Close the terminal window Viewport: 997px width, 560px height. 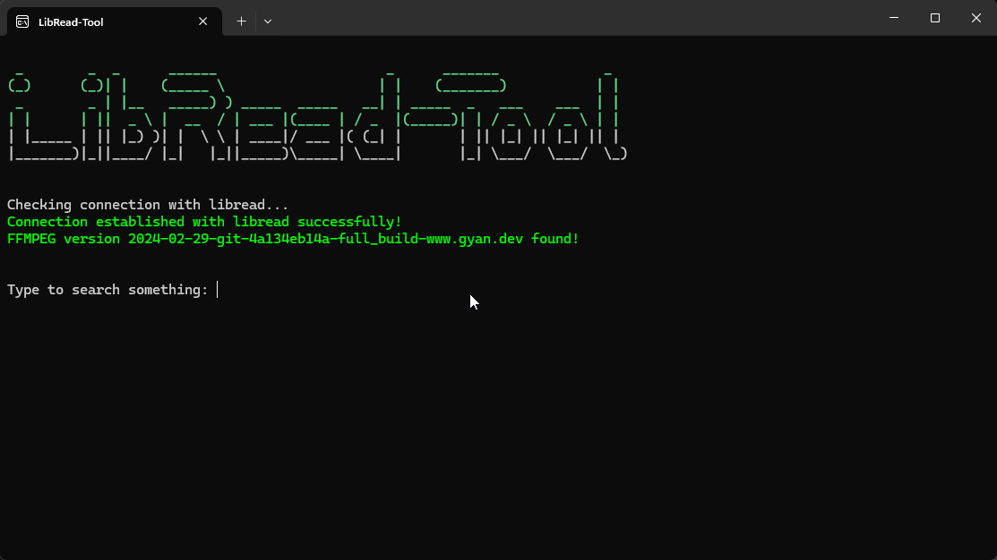tap(976, 18)
